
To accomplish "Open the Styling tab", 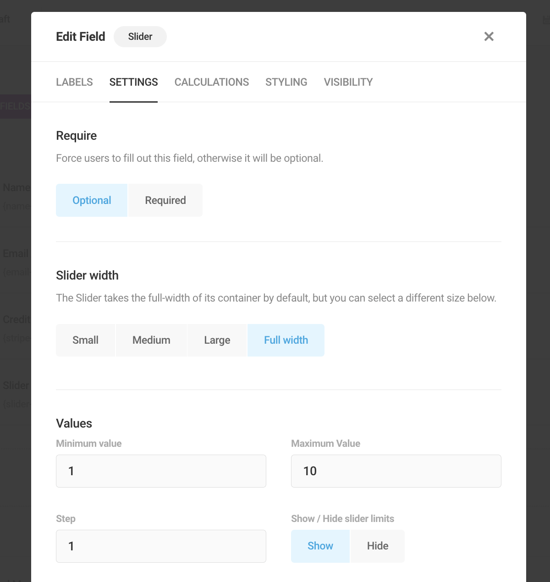I will tap(286, 82).
